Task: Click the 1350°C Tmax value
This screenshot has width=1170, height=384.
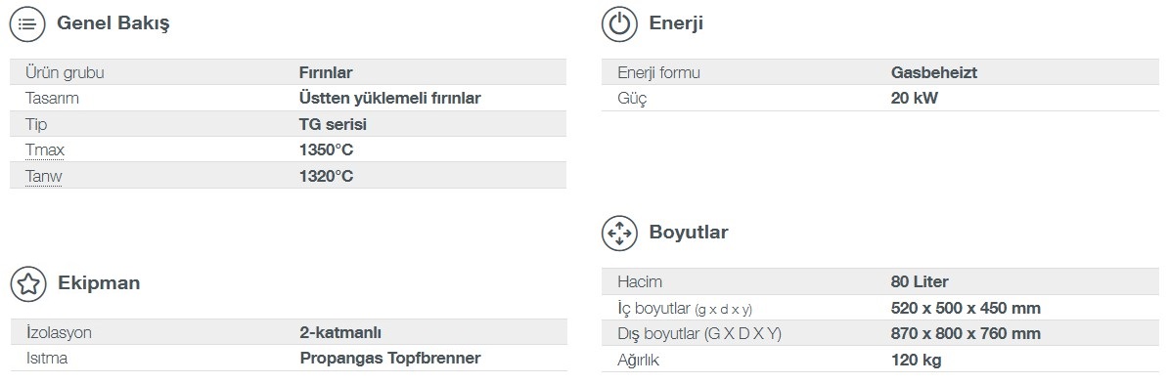Action: click(x=326, y=149)
